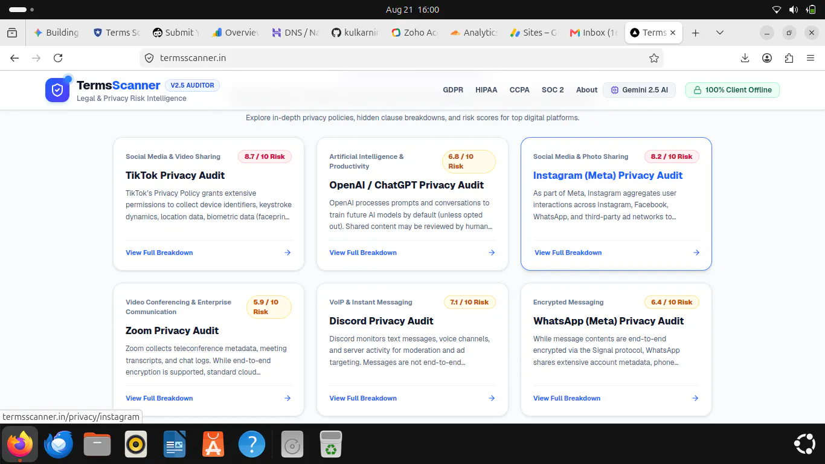This screenshot has height=464, width=825.
Task: Open the HIPAA navigation link
Action: click(486, 90)
